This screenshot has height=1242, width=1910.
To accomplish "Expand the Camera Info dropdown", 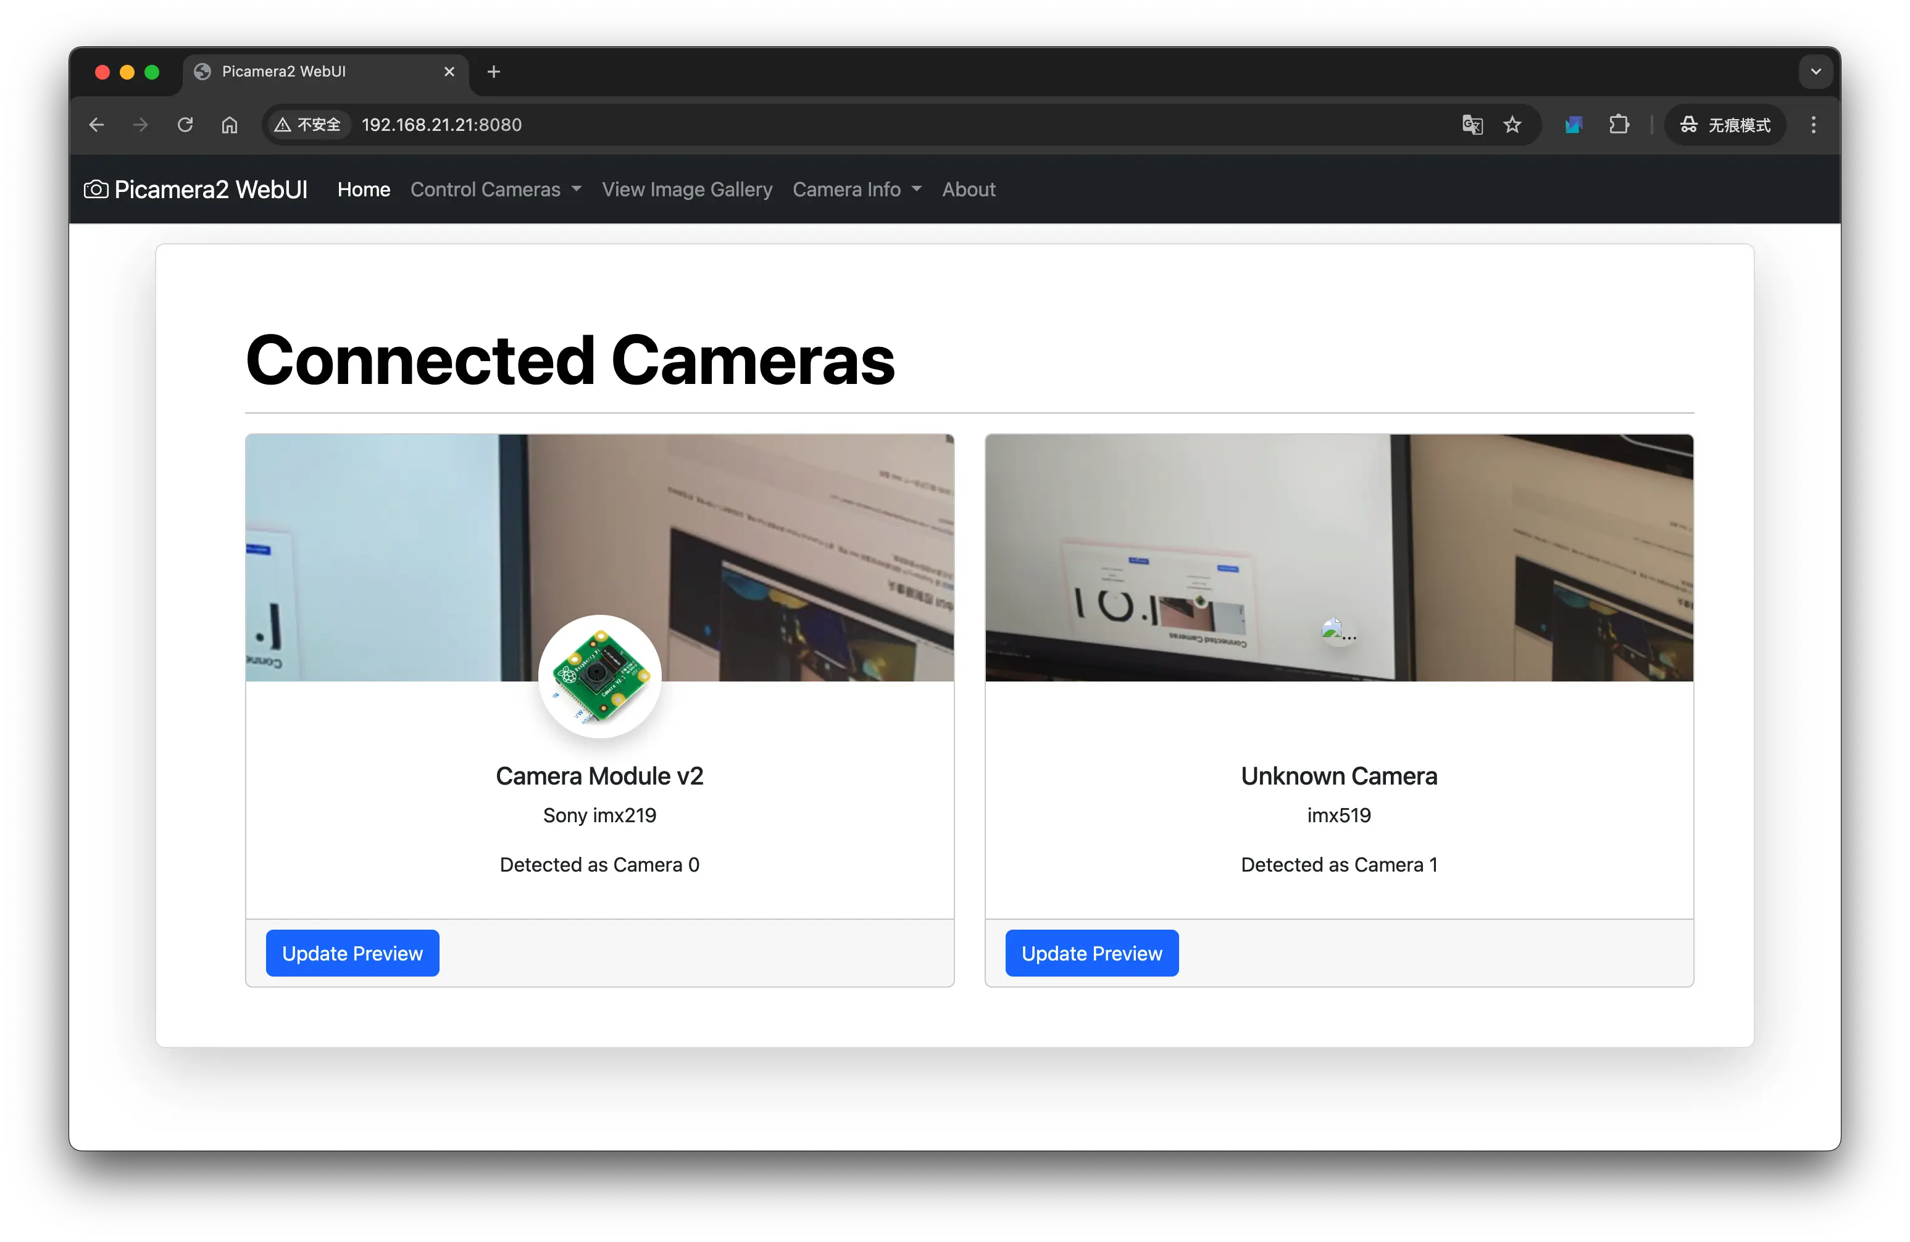I will point(856,190).
